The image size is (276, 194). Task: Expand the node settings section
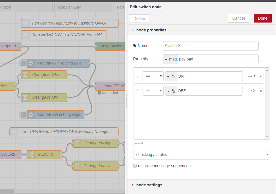coord(149,185)
